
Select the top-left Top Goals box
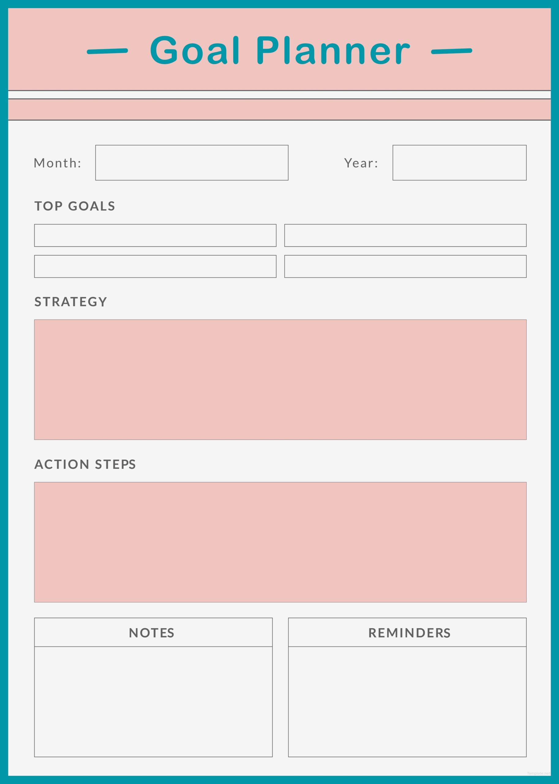tap(155, 236)
